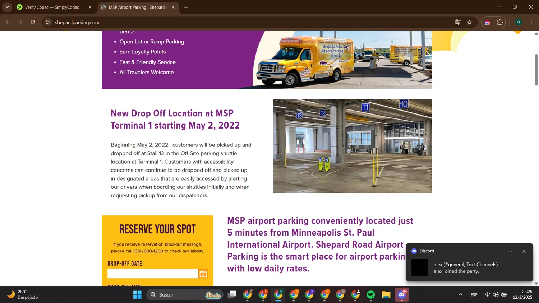Open the pinned shopping extension icon
This screenshot has height=303, width=539.
click(488, 22)
